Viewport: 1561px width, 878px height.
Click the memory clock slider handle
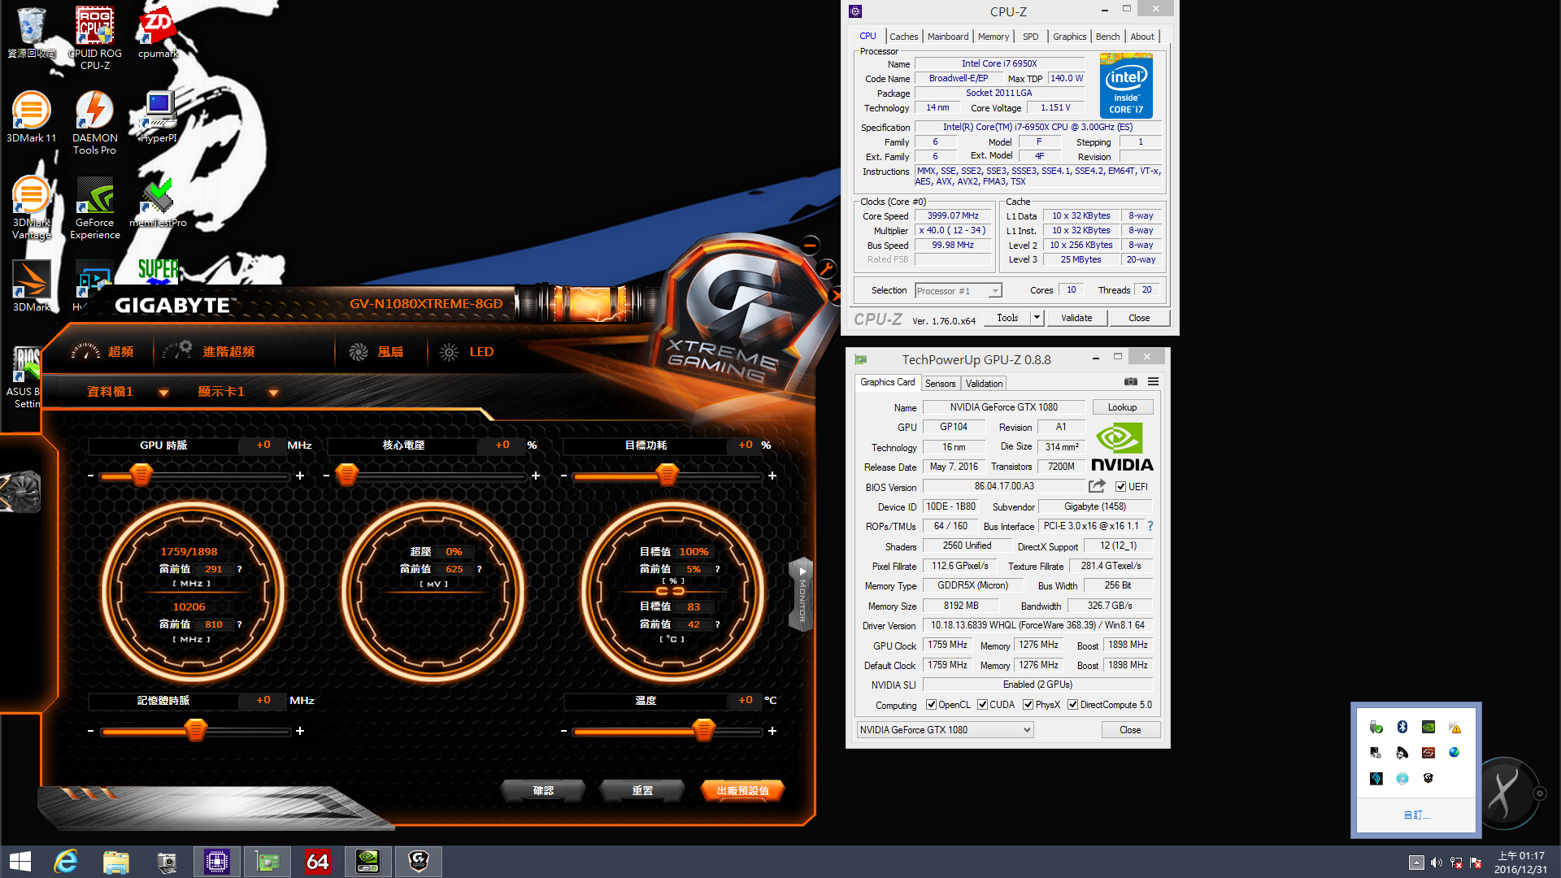[x=195, y=731]
